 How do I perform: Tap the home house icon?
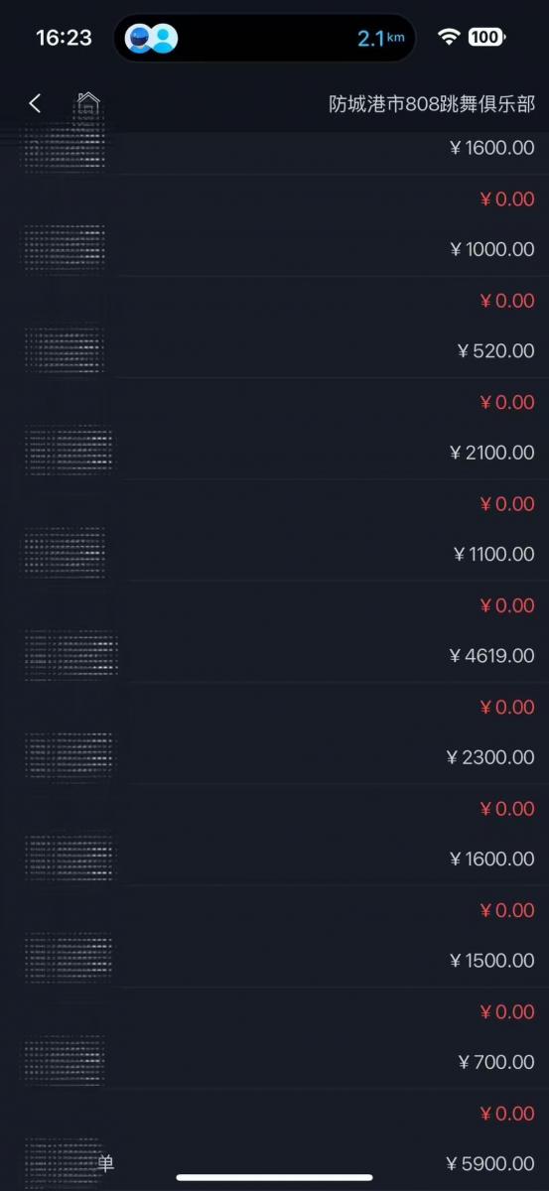(x=88, y=102)
